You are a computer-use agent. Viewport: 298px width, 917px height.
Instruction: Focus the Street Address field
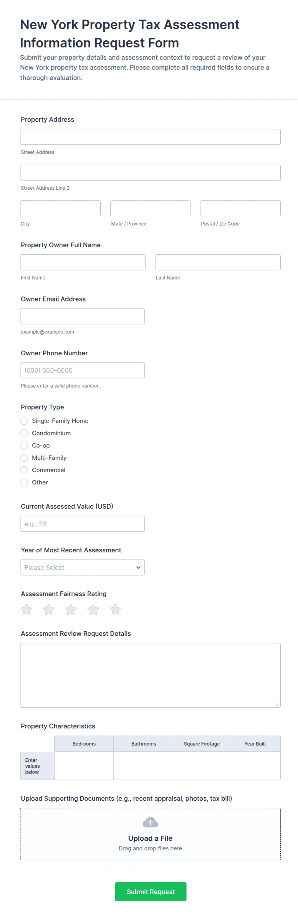tap(150, 137)
